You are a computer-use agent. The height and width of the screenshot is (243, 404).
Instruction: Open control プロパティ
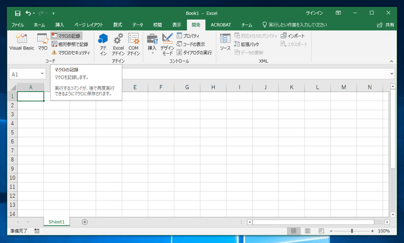tap(188, 36)
